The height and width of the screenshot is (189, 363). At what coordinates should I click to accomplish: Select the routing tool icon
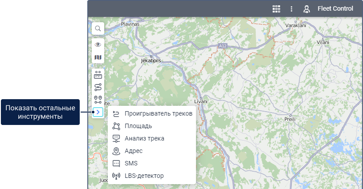tap(98, 87)
